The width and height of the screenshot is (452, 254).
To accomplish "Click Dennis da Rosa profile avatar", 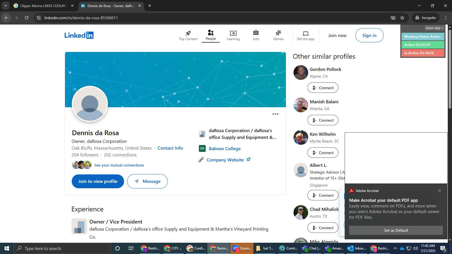I will pos(90,104).
